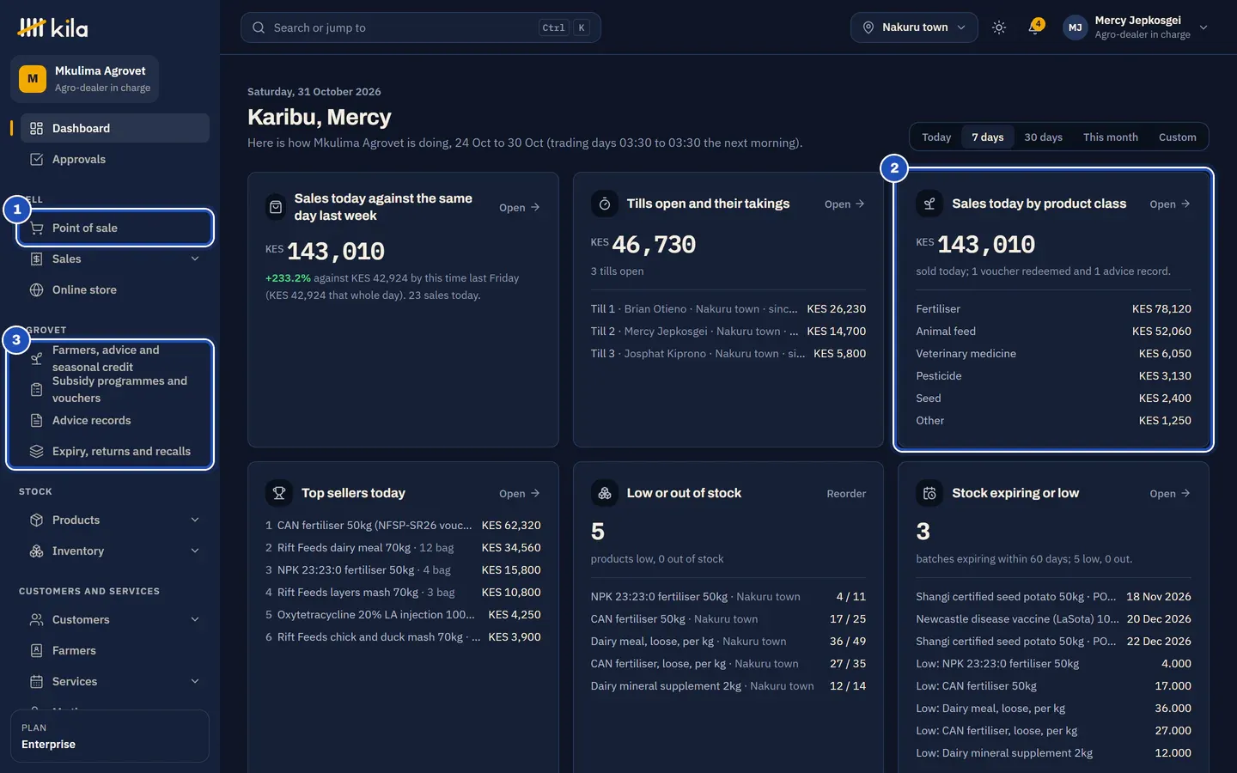Expand the Inventory sidebar submenu

195,551
